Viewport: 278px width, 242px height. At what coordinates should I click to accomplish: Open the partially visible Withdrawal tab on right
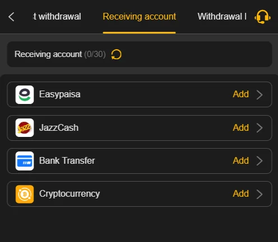[222, 17]
